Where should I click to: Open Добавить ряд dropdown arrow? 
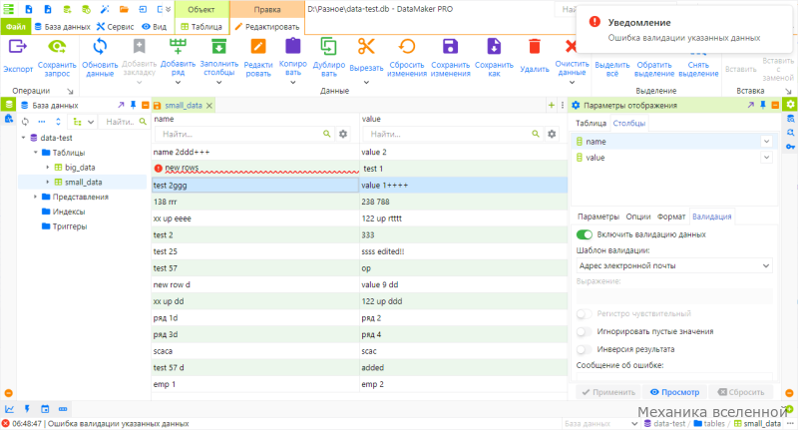pos(178,83)
